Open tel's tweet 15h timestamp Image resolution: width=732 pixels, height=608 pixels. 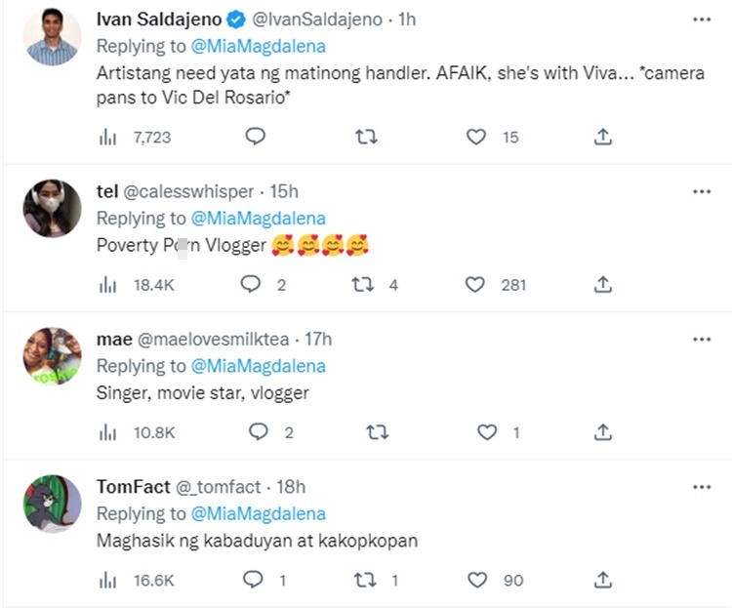[282, 192]
